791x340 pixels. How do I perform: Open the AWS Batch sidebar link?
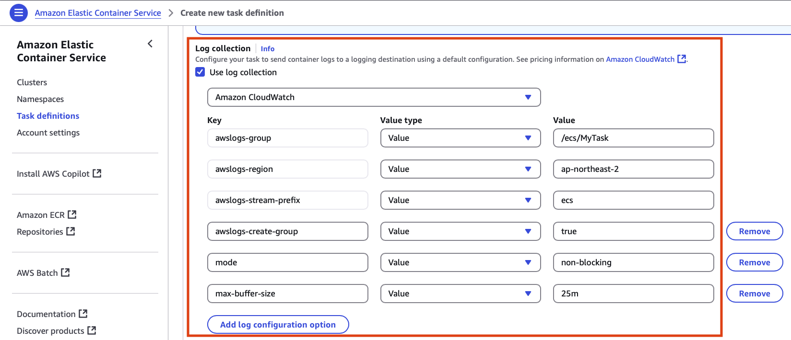click(x=37, y=273)
